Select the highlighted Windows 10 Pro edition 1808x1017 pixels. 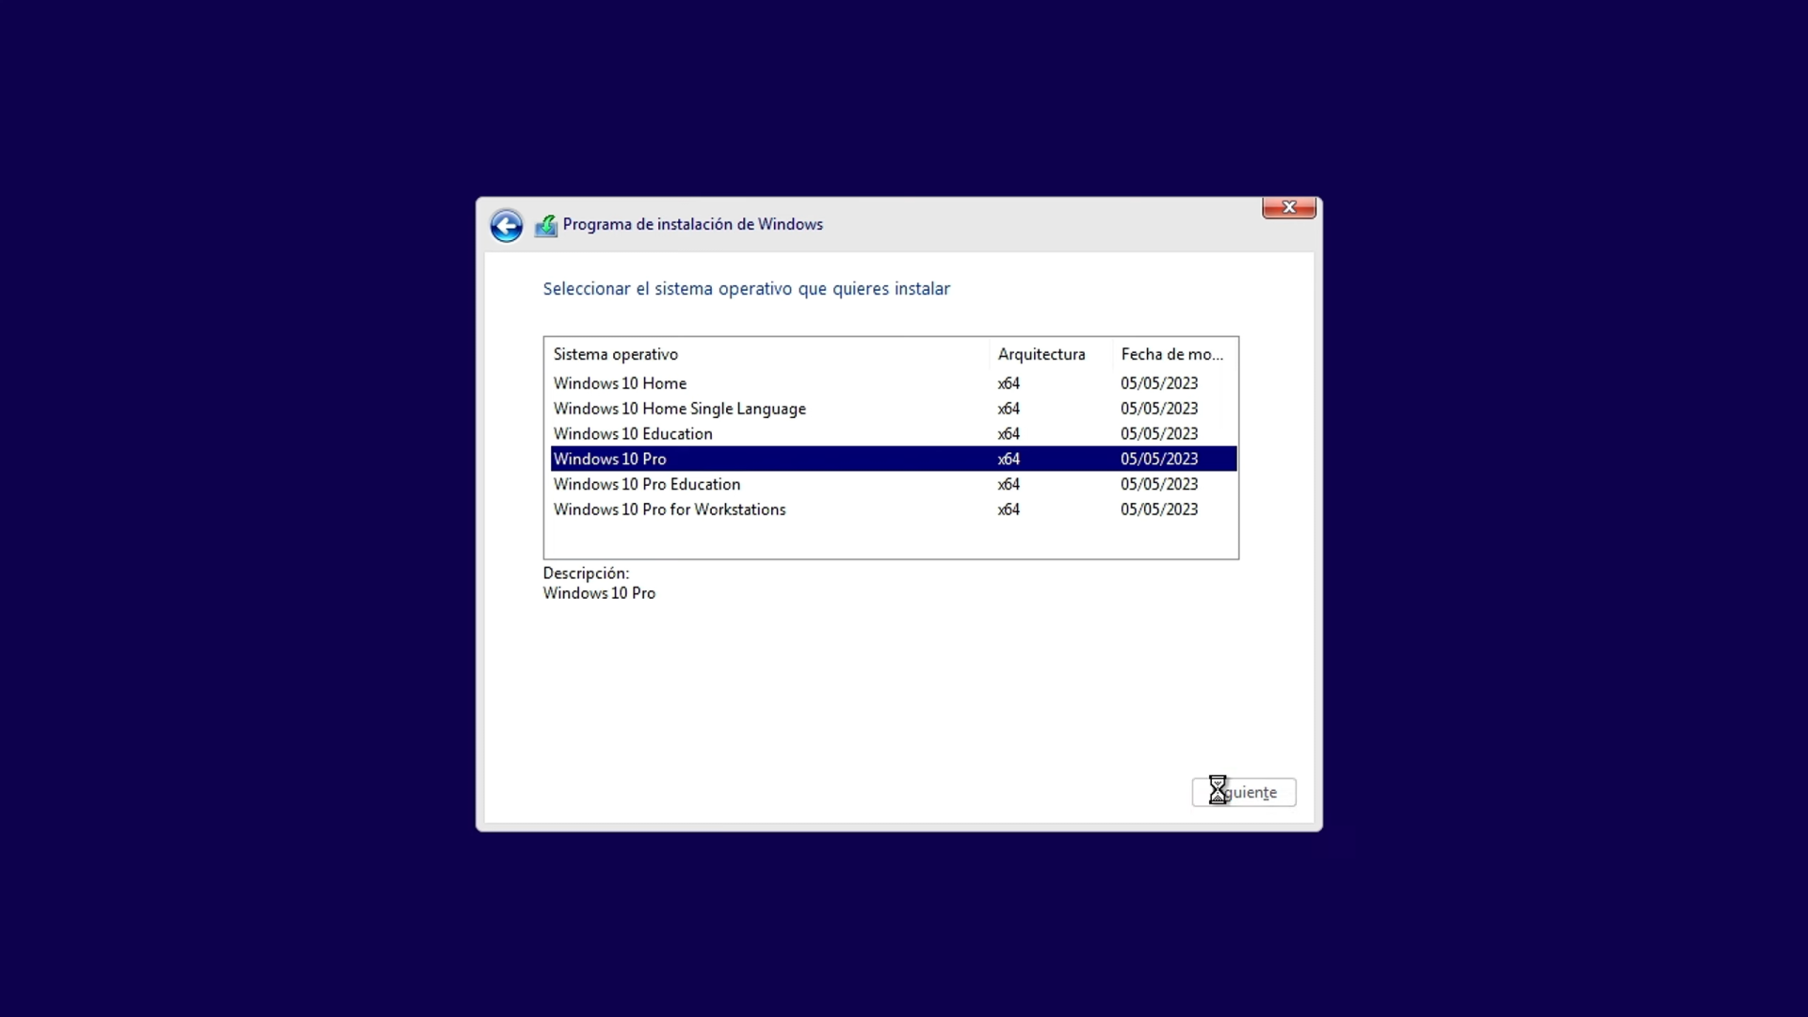(609, 459)
